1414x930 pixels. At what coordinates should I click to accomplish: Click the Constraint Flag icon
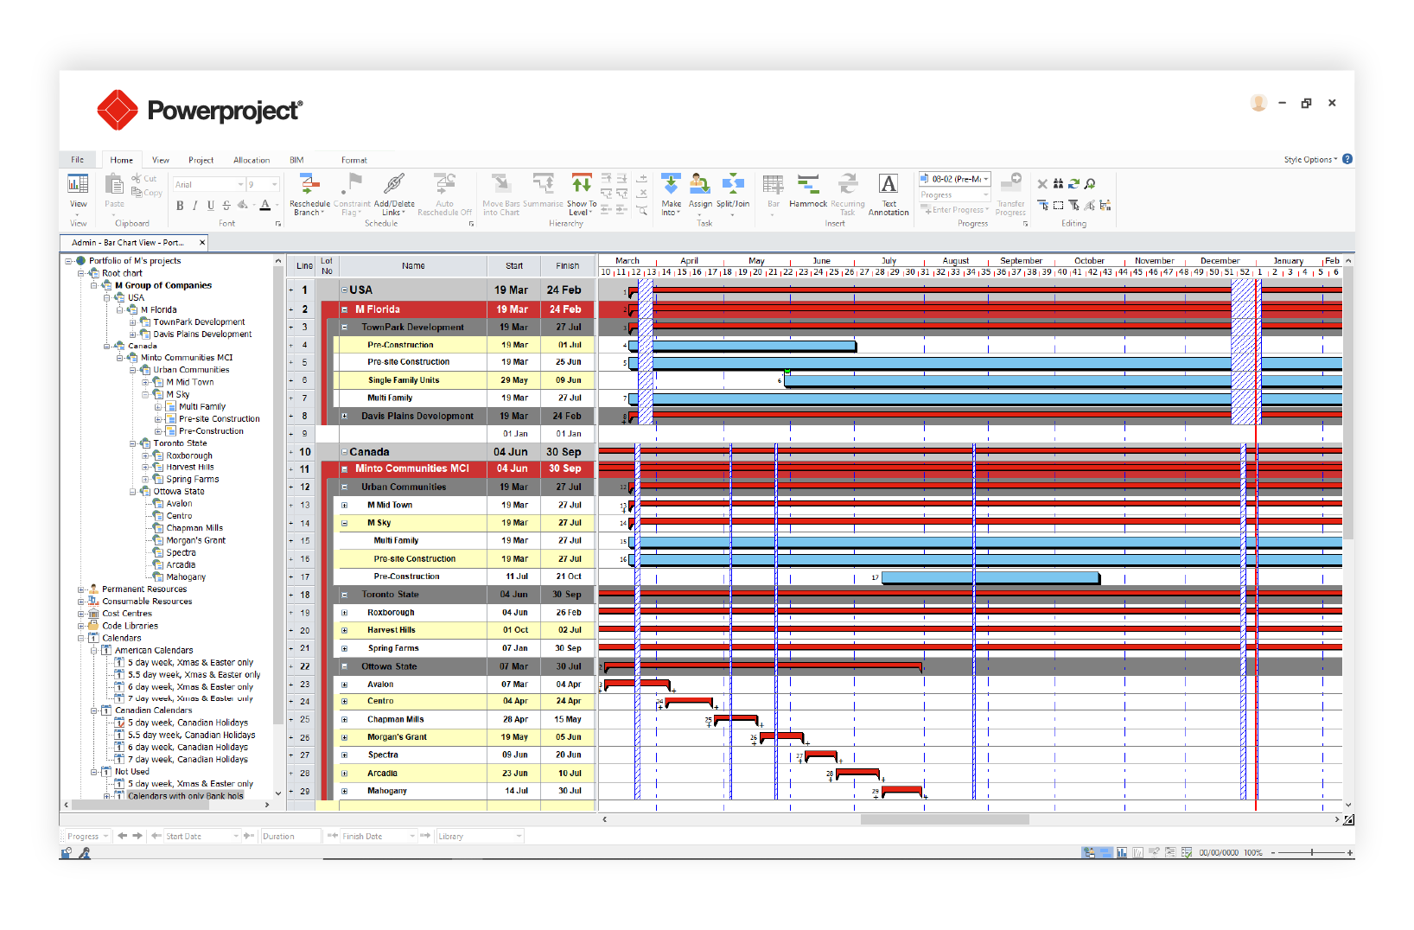coord(351,183)
